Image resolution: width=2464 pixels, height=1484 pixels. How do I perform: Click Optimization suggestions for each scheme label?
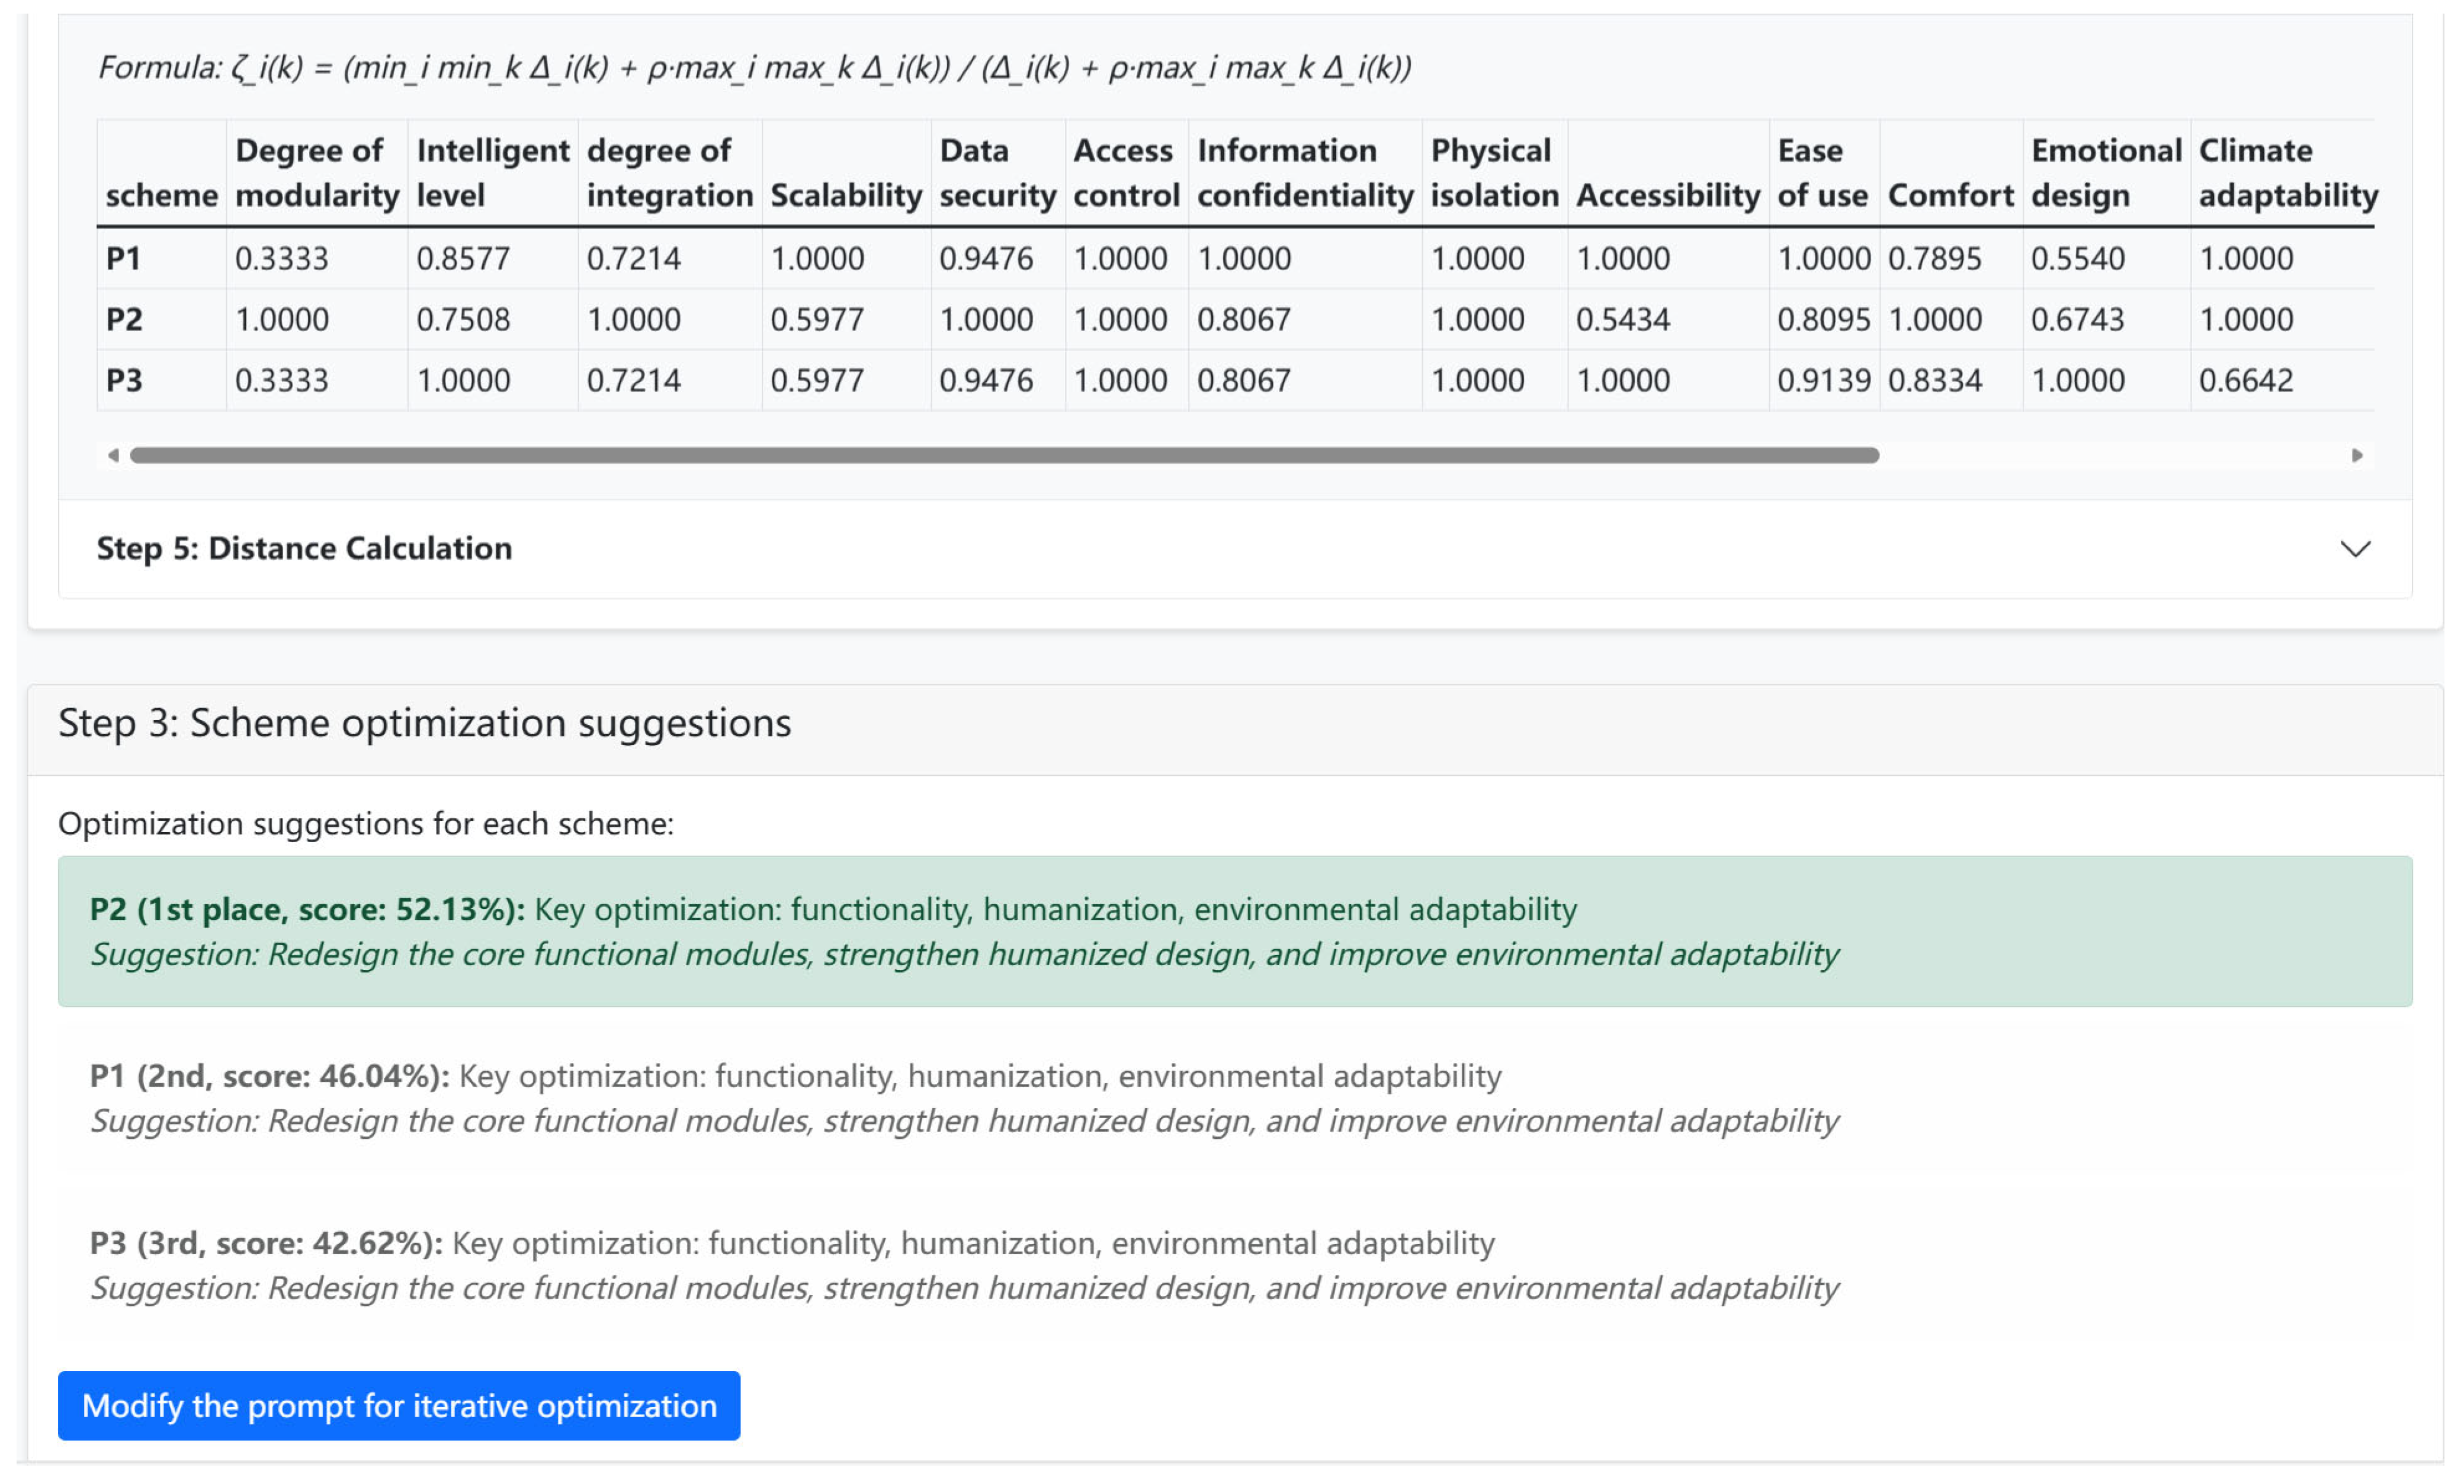366,824
